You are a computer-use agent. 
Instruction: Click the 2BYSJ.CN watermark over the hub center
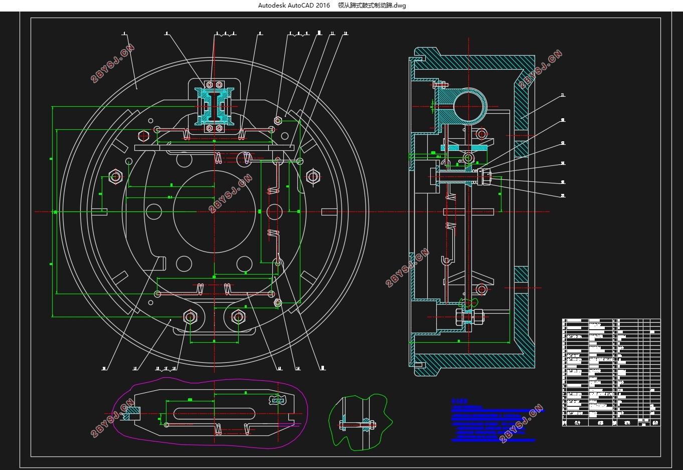tap(231, 193)
